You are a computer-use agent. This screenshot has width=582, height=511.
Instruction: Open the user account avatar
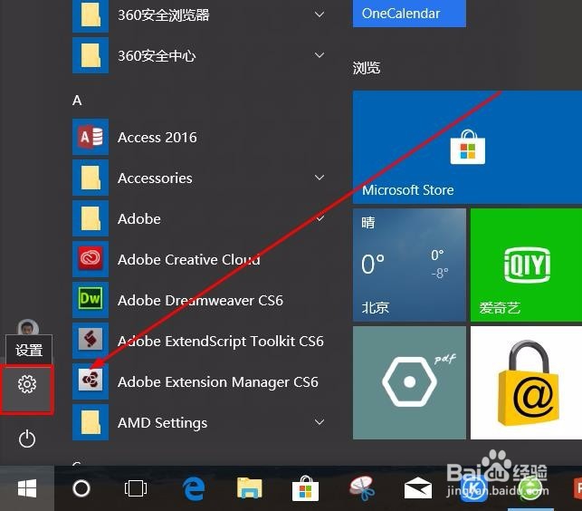click(28, 327)
